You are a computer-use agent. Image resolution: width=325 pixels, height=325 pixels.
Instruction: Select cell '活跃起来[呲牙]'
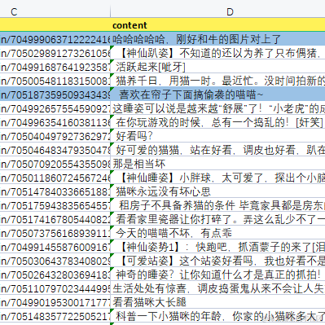point(217,67)
